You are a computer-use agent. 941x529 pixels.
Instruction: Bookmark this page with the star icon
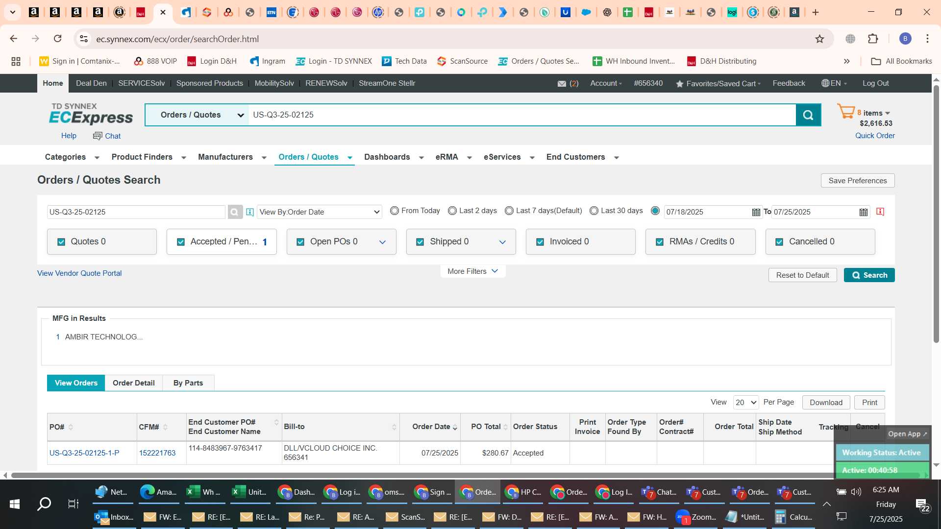pos(819,39)
